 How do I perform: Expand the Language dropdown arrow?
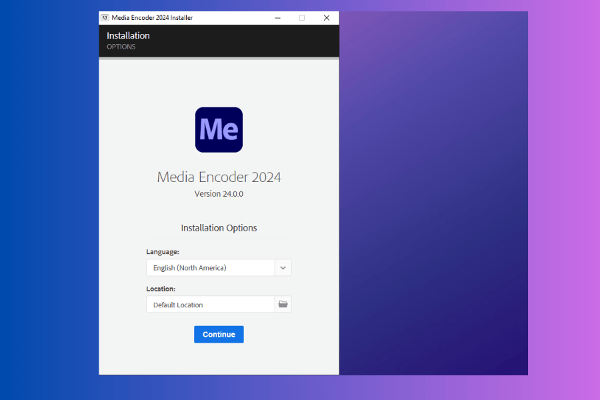[283, 268]
